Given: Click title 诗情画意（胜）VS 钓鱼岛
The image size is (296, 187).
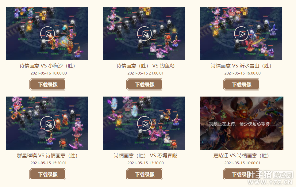Looking at the screenshot, I should click(x=145, y=66).
